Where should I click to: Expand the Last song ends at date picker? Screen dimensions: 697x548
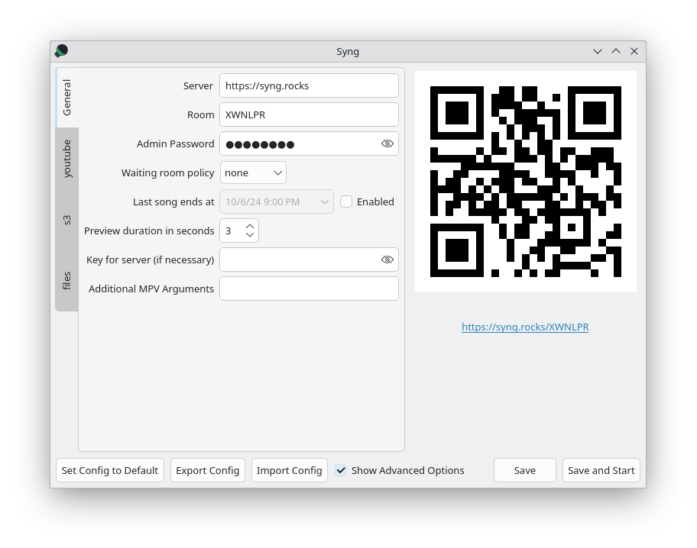click(x=325, y=201)
